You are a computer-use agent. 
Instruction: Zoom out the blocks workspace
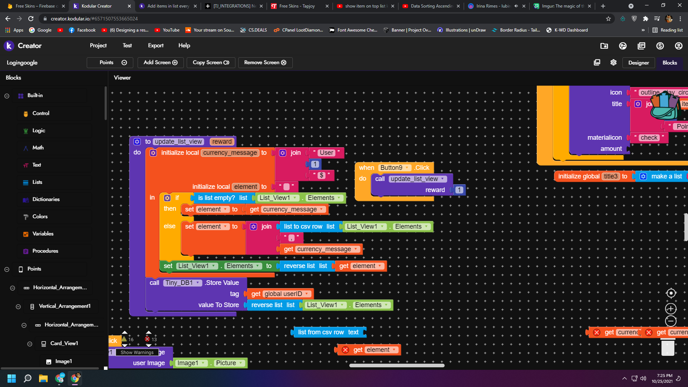pyautogui.click(x=671, y=321)
